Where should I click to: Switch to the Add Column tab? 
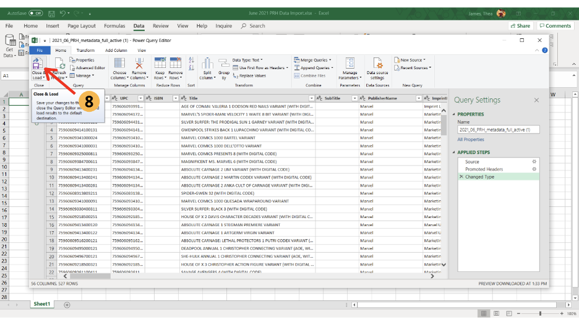pos(116,50)
